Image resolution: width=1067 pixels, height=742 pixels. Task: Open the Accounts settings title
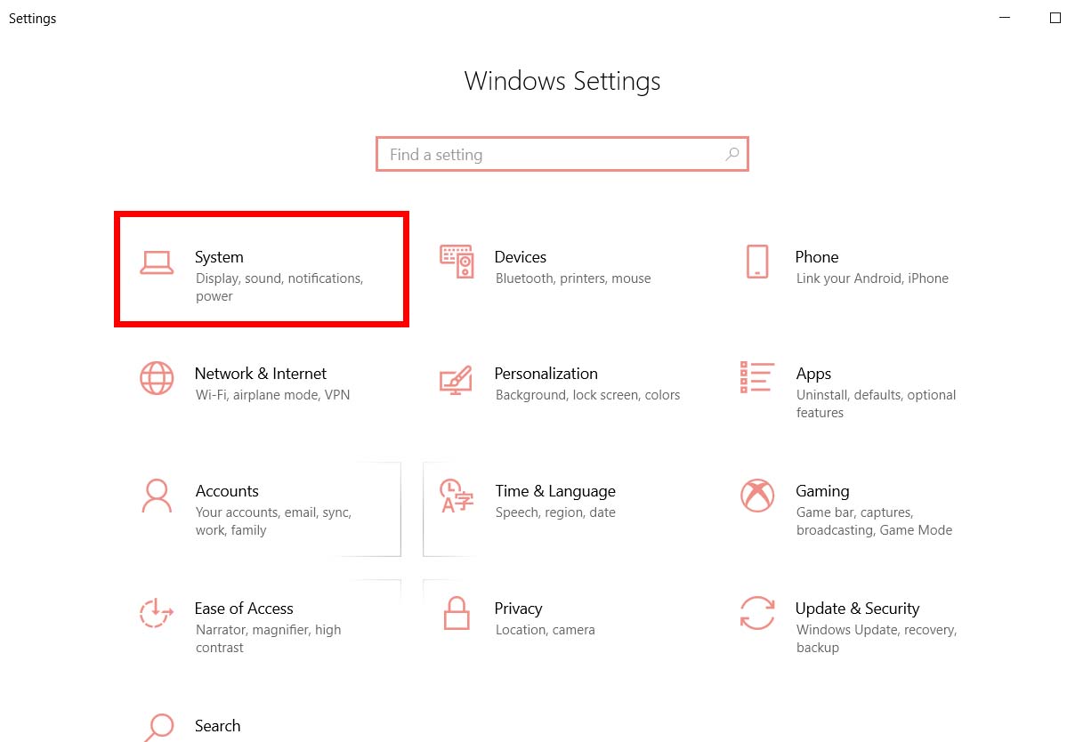point(227,491)
